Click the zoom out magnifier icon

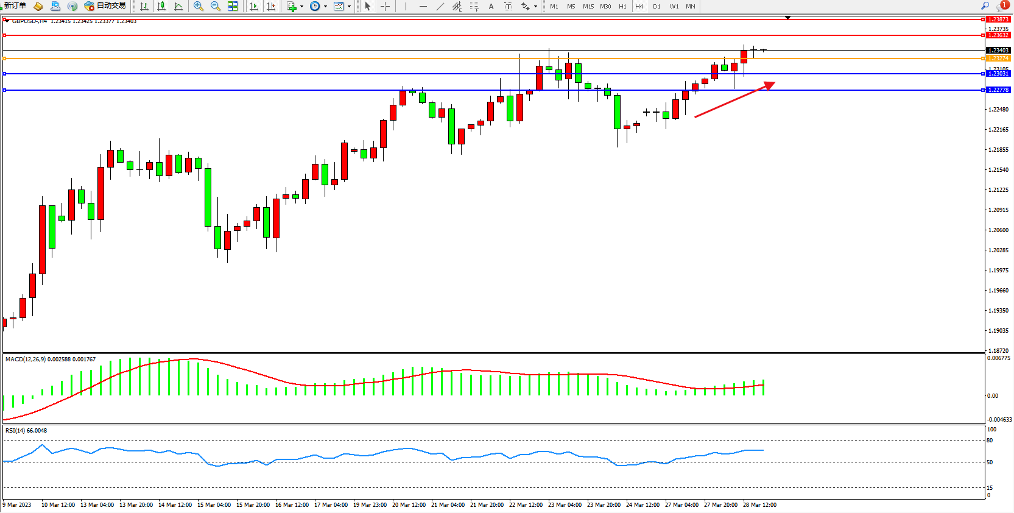tap(215, 6)
